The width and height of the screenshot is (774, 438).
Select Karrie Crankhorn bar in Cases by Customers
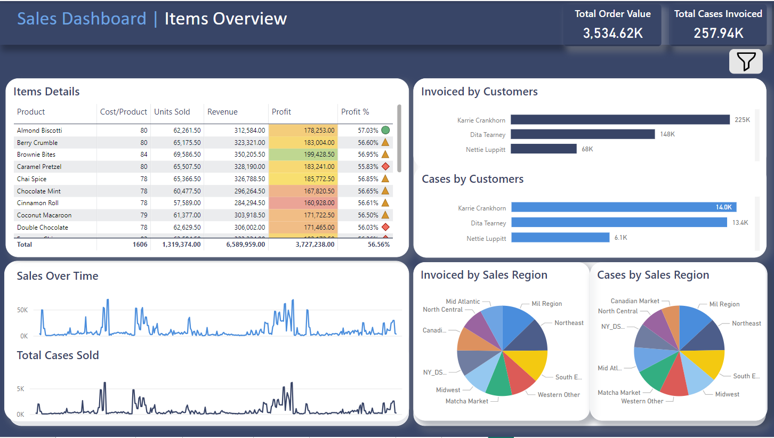click(x=624, y=207)
